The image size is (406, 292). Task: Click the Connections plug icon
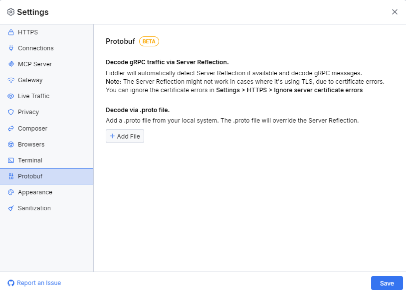[x=11, y=48]
